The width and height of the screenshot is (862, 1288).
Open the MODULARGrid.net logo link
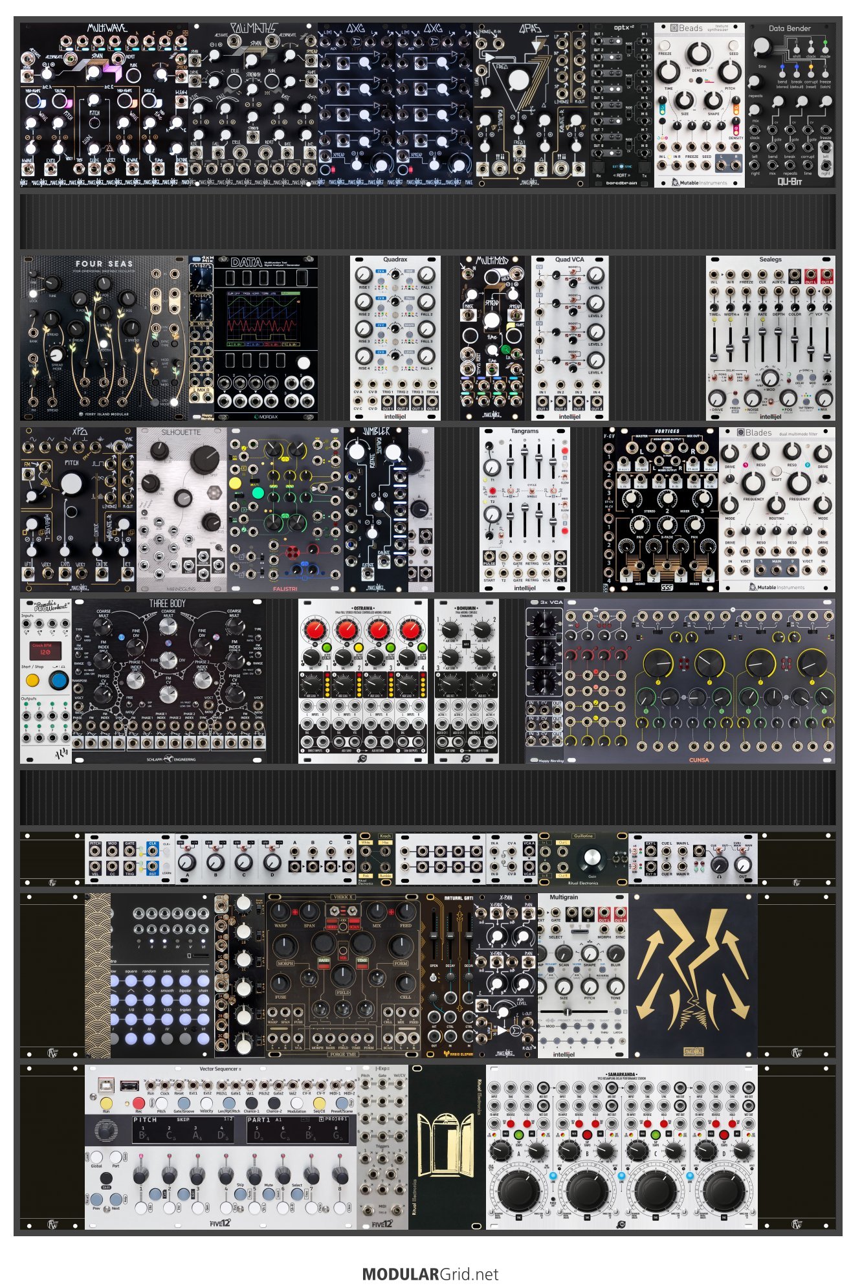point(430,1274)
